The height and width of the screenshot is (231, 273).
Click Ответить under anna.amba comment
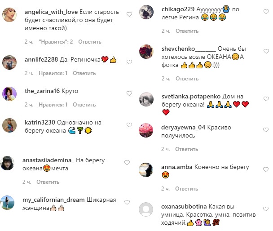[x=187, y=189]
